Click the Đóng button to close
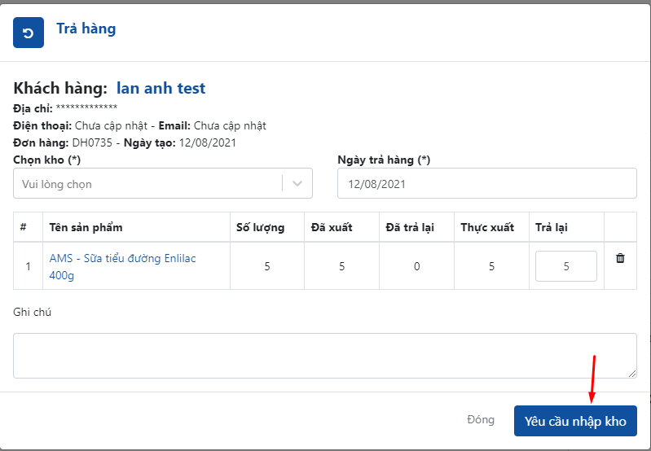 480,420
